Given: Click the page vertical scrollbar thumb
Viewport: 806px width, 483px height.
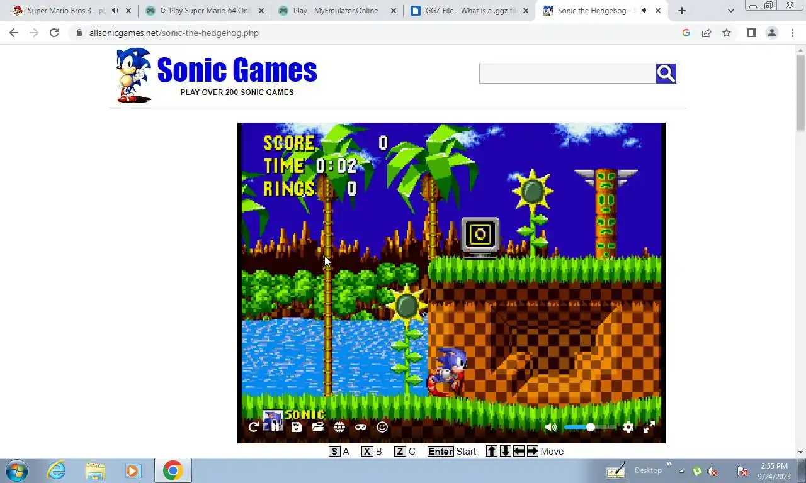Looking at the screenshot, I should pos(800,93).
